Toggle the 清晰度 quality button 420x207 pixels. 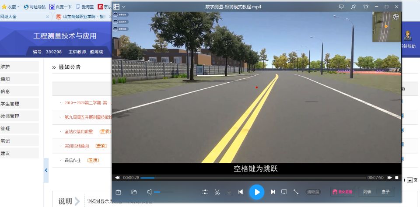pyautogui.click(x=313, y=192)
